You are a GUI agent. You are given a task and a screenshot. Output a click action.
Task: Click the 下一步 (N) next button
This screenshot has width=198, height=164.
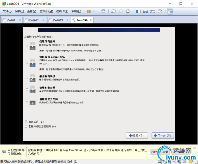163,135
